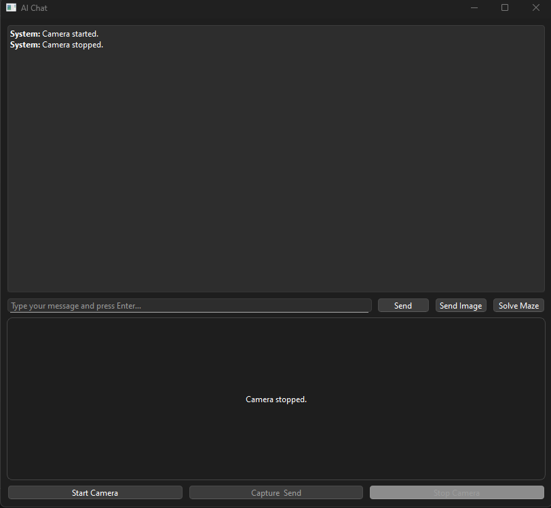Start the camera with Start Camera button

point(95,493)
